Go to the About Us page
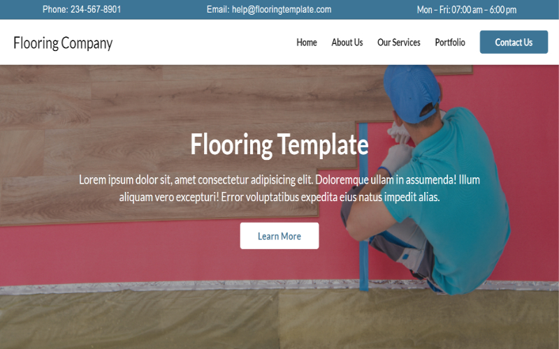Image resolution: width=559 pixels, height=349 pixels. coord(347,43)
